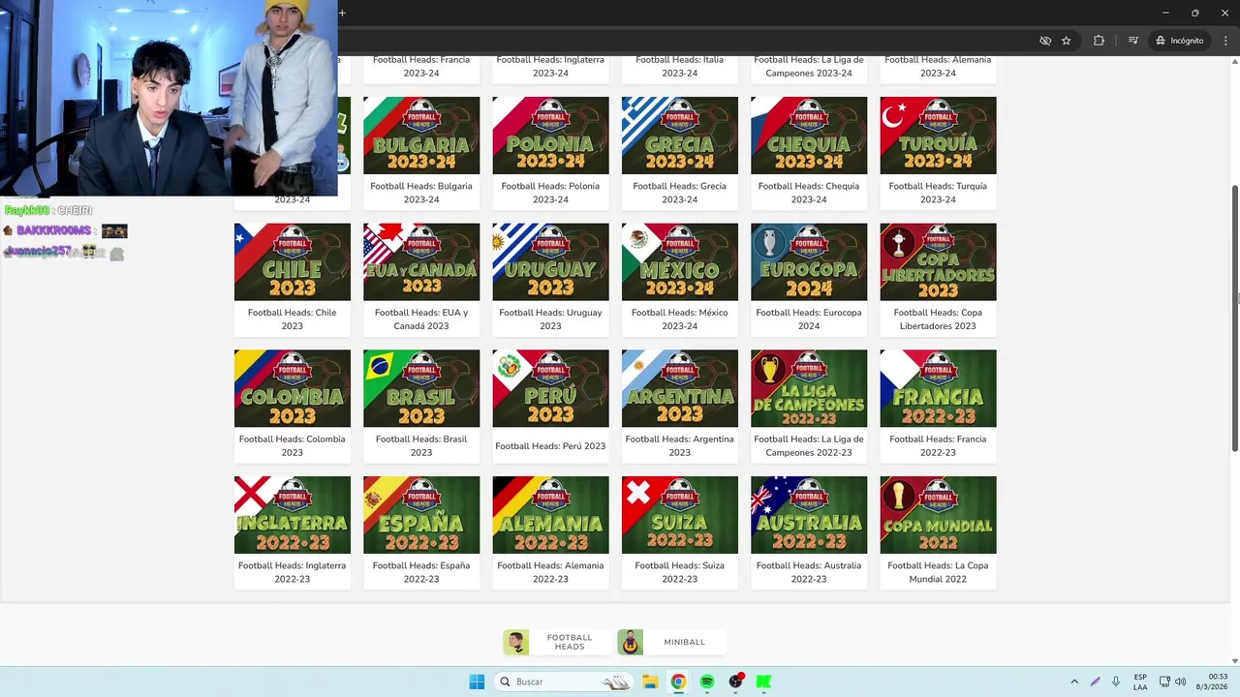The image size is (1240, 697).
Task: Open the Eurocopa 2024 game thumbnail
Action: (809, 262)
